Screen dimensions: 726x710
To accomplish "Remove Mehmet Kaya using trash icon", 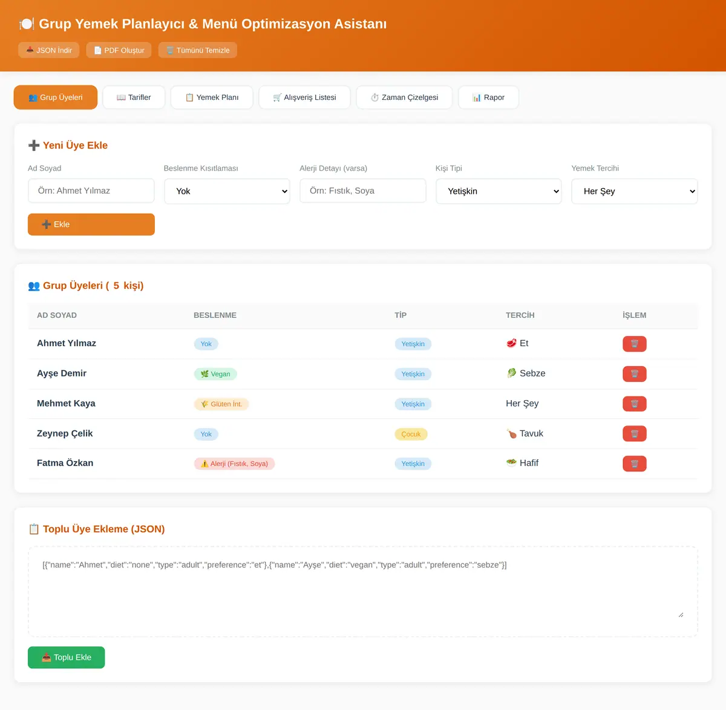I will pos(635,404).
